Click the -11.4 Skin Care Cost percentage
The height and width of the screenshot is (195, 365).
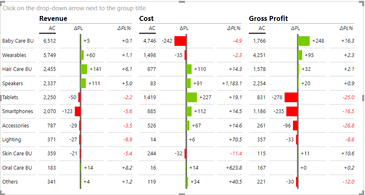pyautogui.click(x=236, y=153)
